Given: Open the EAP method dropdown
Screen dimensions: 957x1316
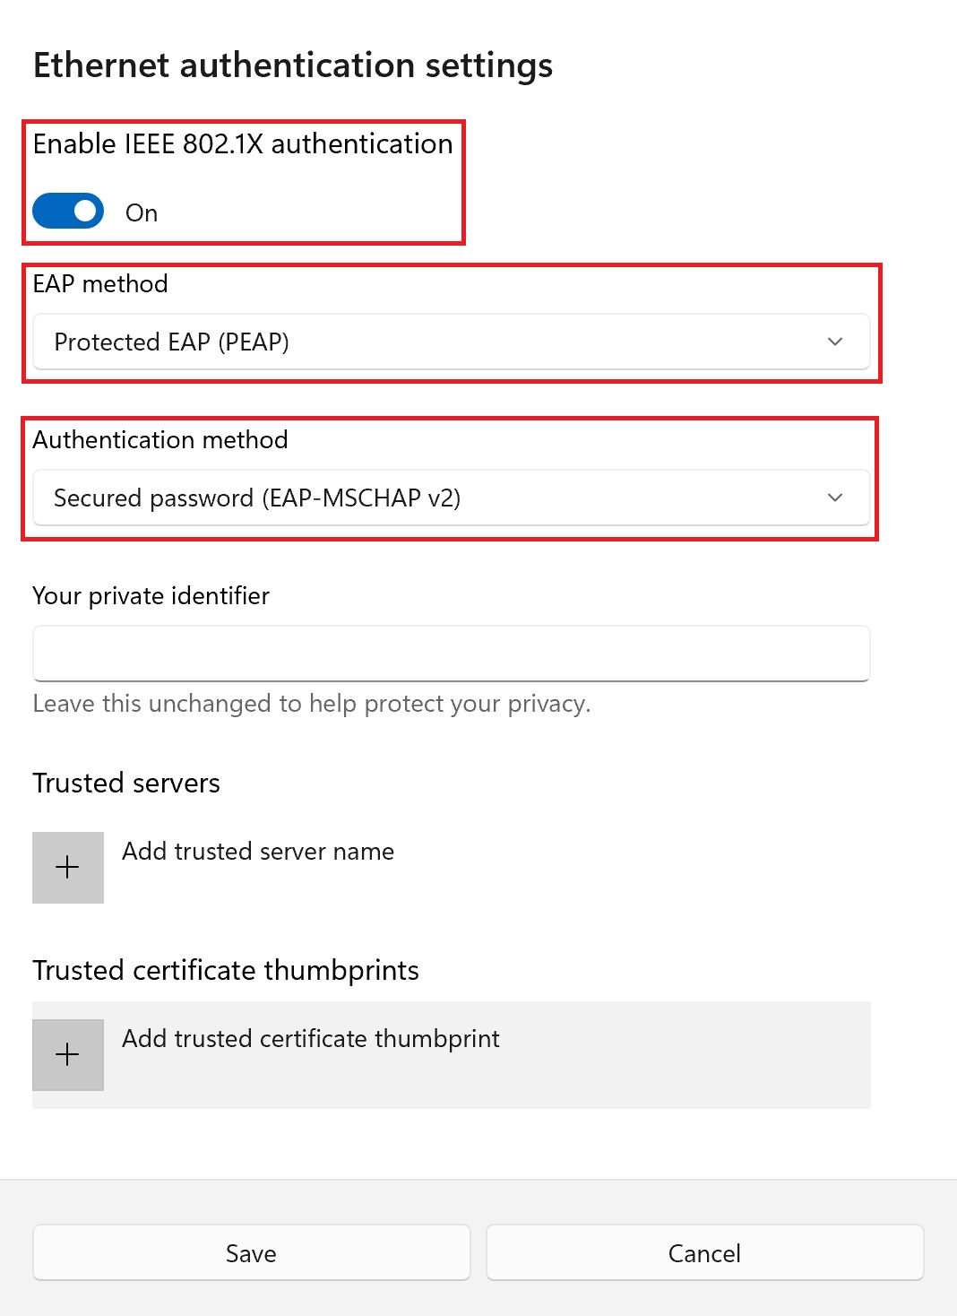Looking at the screenshot, I should [451, 342].
